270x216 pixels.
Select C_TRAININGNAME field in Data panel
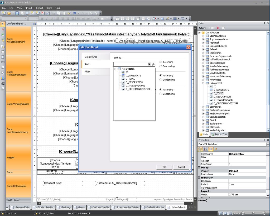(x=223, y=100)
